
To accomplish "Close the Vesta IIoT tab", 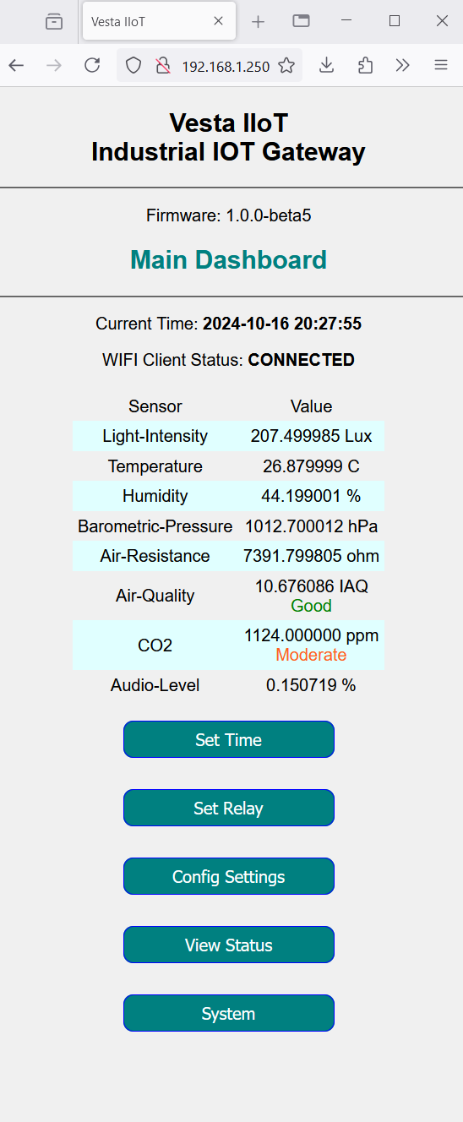I will tap(218, 21).
